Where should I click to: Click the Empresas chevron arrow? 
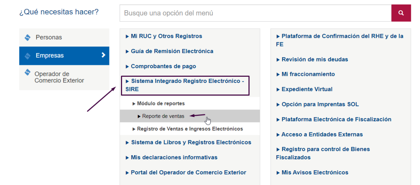click(103, 55)
